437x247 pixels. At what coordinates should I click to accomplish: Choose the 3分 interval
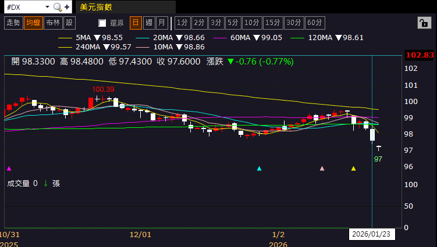click(x=216, y=23)
